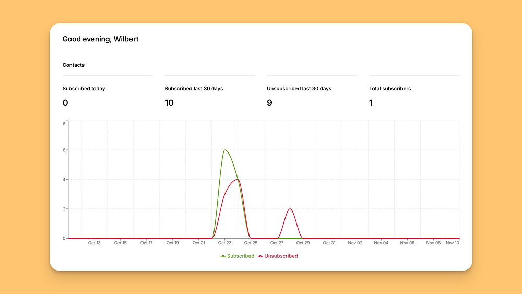Viewport: 522px width, 294px height.
Task: Click the small red peak near Oct 28
Action: coord(290,209)
